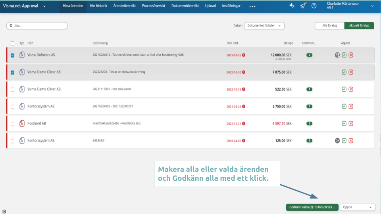Check the Kontorssystem AB 20210224002 checkbox

coord(12,107)
